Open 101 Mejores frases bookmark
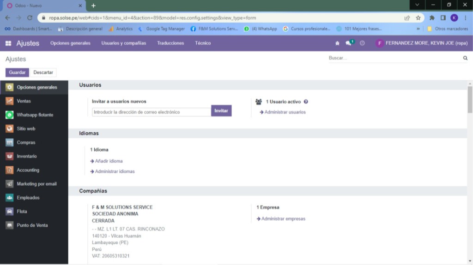This screenshot has height=265, width=473. tap(359, 29)
